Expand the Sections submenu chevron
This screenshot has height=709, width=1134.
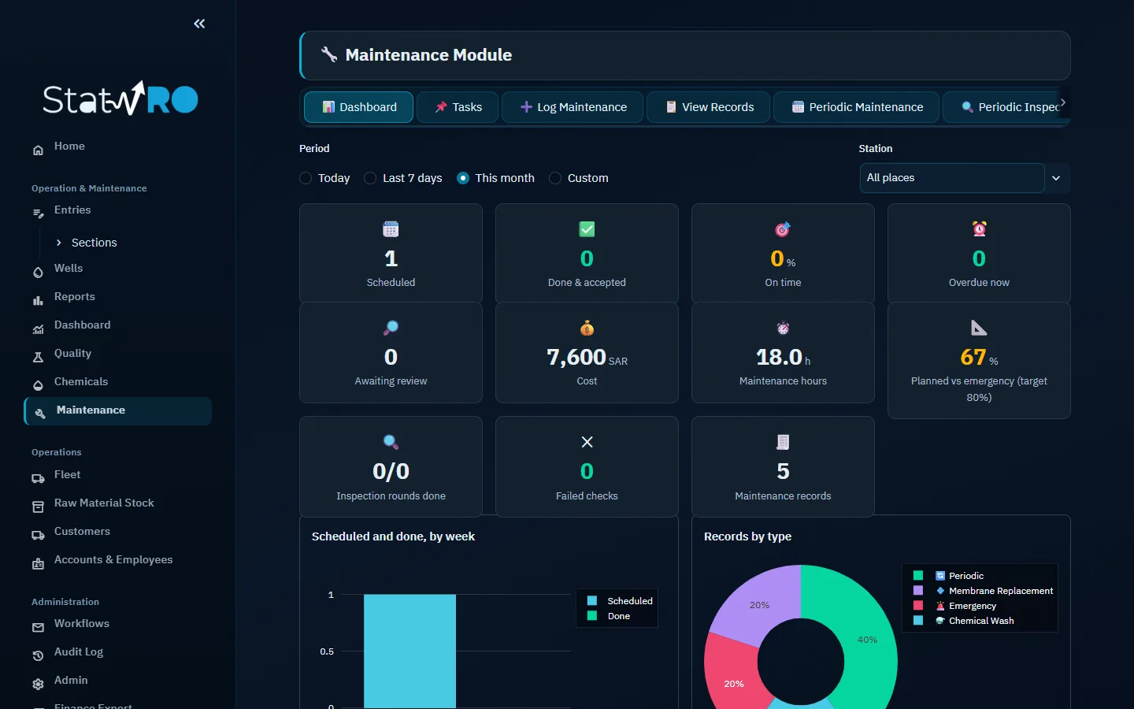[58, 243]
